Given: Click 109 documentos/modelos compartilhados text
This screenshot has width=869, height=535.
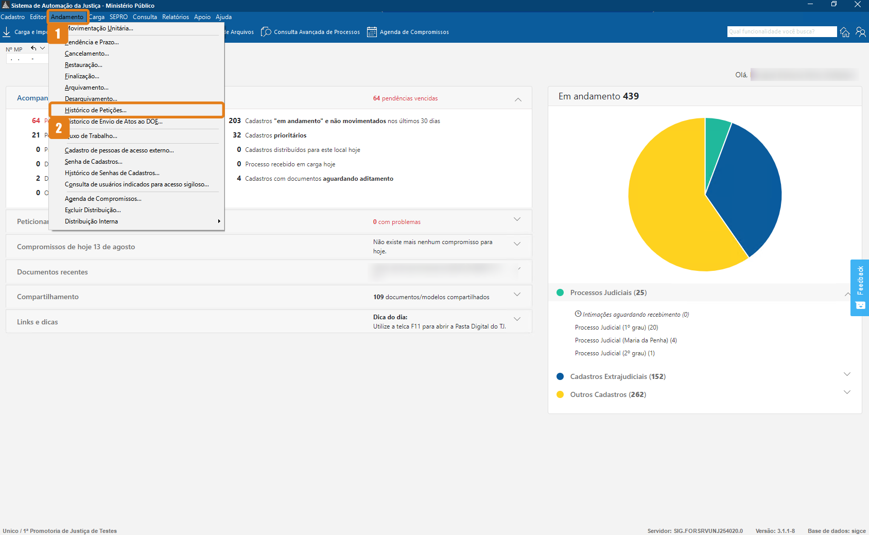Looking at the screenshot, I should click(x=431, y=297).
